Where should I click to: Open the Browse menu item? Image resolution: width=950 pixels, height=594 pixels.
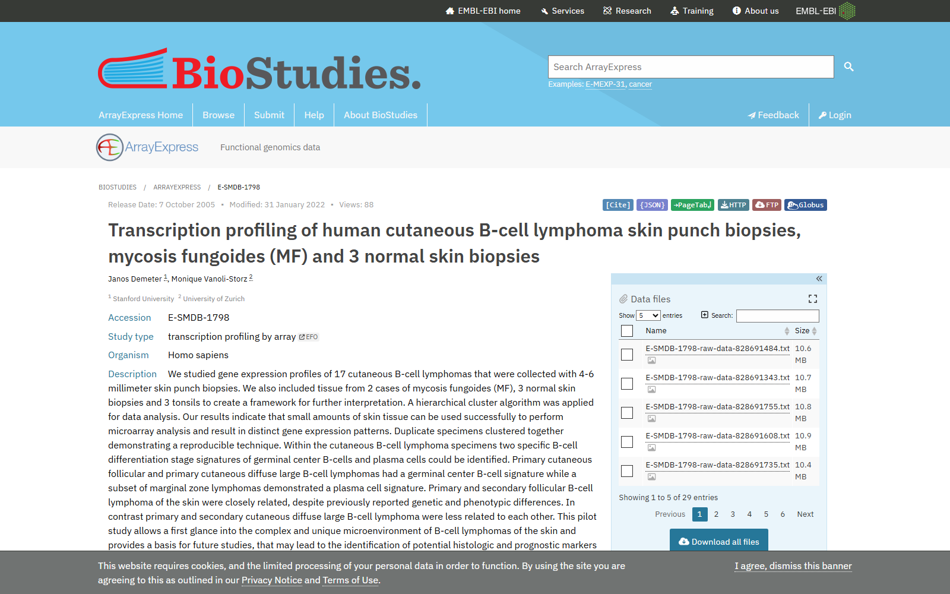[218, 115]
